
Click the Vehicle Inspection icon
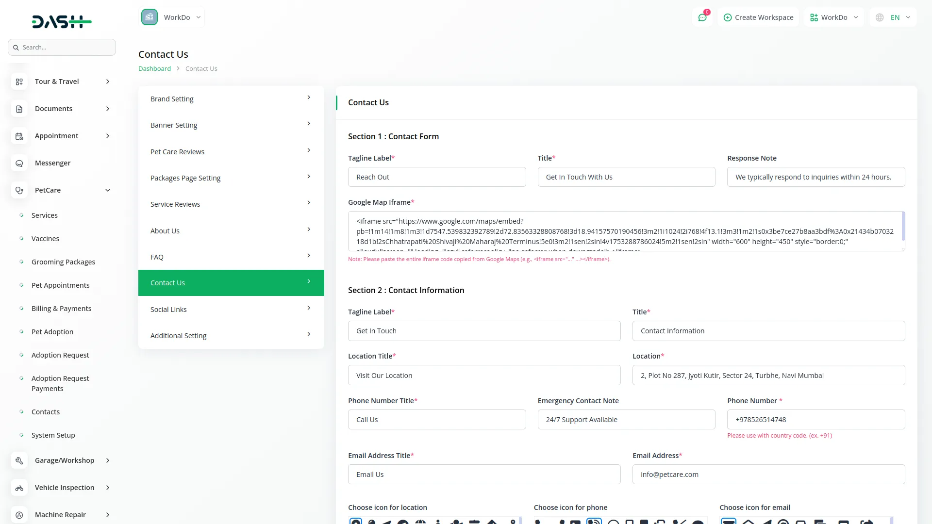tap(19, 488)
